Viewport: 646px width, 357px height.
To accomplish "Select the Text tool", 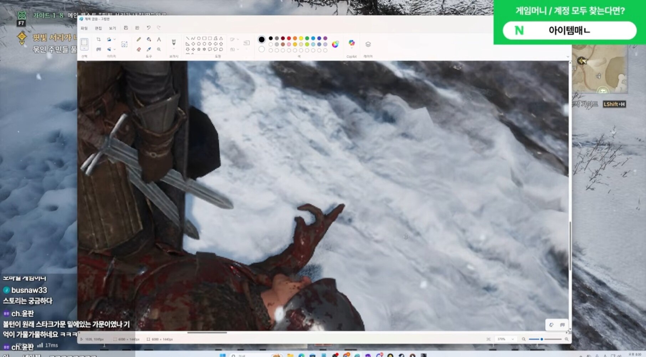I will (x=159, y=39).
